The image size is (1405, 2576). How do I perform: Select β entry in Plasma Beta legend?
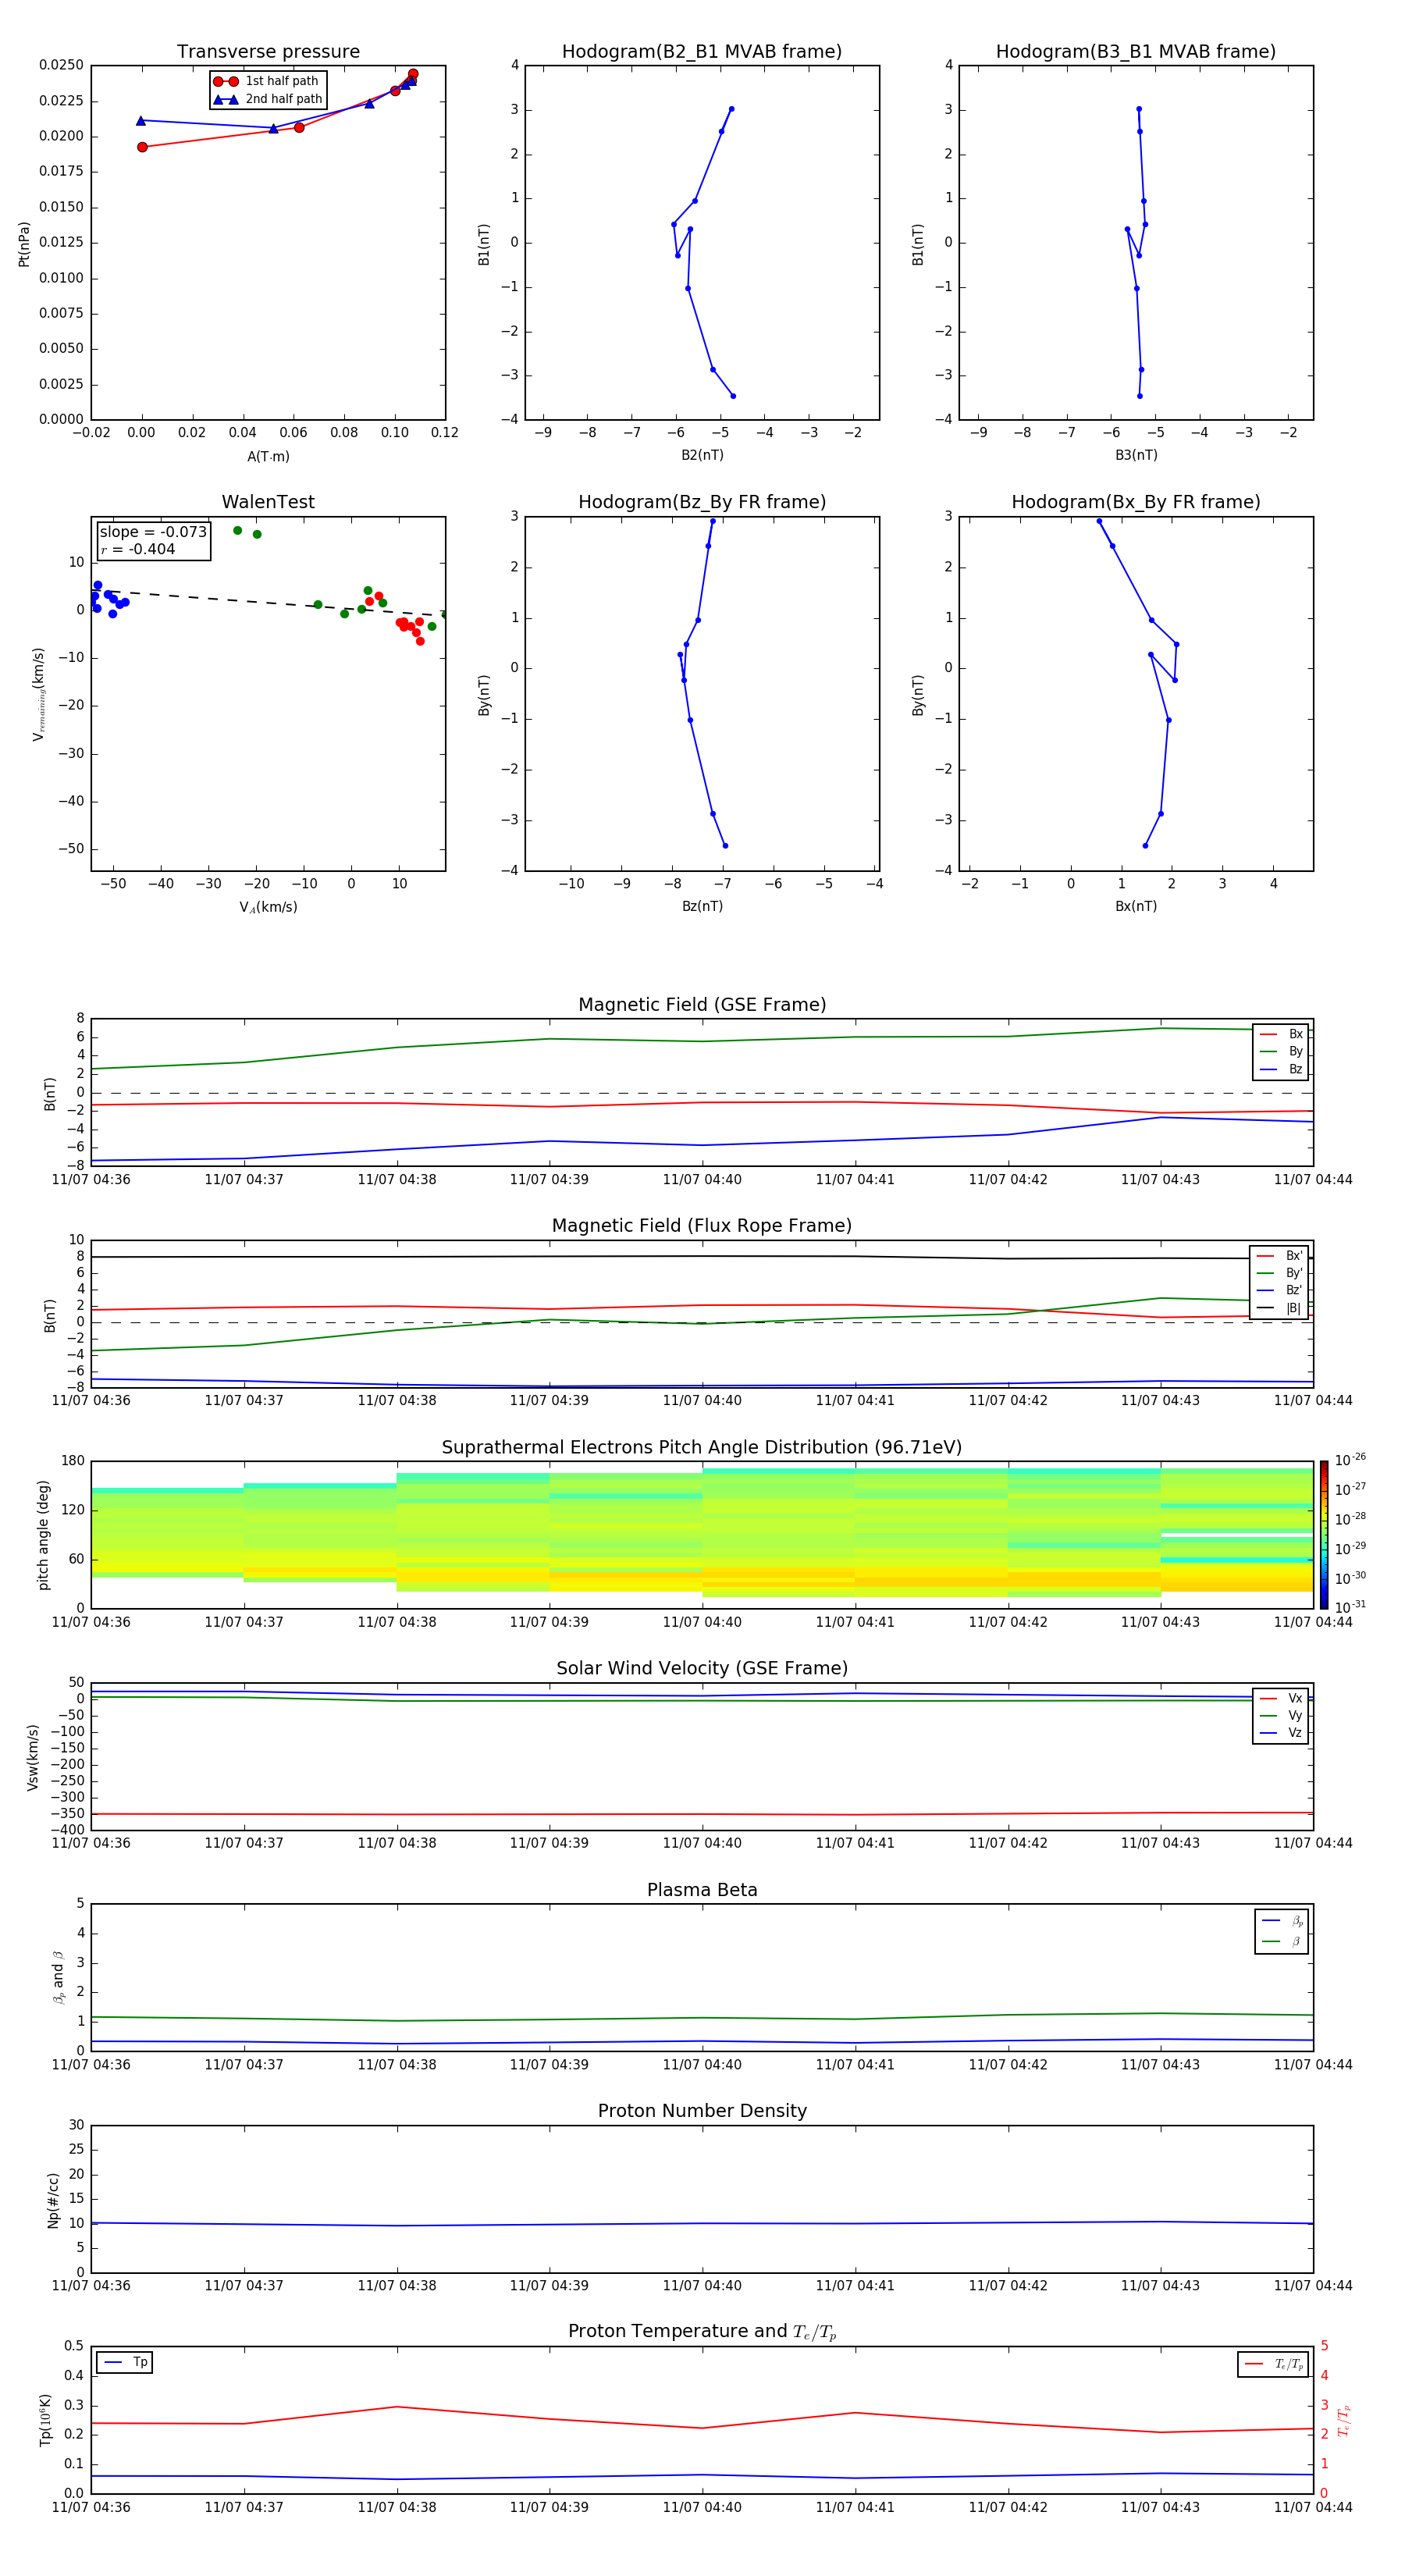click(x=1282, y=1942)
